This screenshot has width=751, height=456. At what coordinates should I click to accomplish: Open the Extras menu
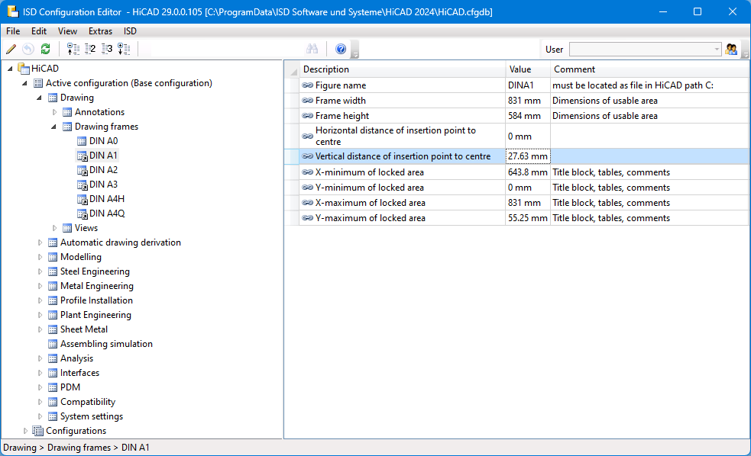click(101, 31)
